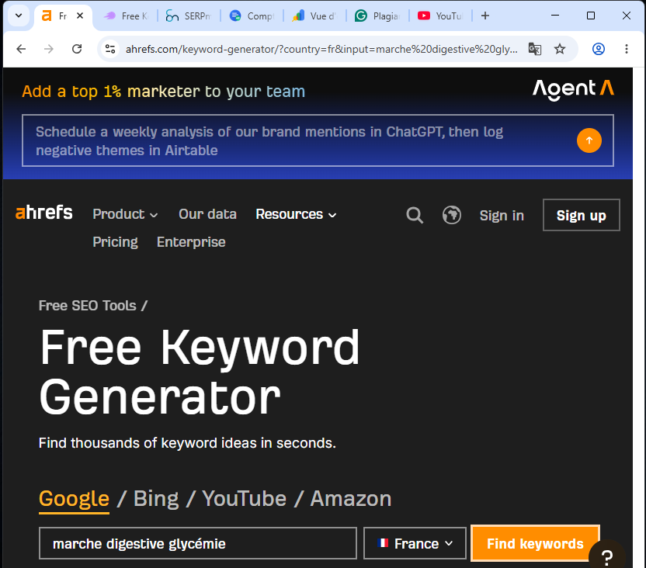This screenshot has height=568, width=646.
Task: Switch to the YouTube tab
Action: (x=440, y=16)
